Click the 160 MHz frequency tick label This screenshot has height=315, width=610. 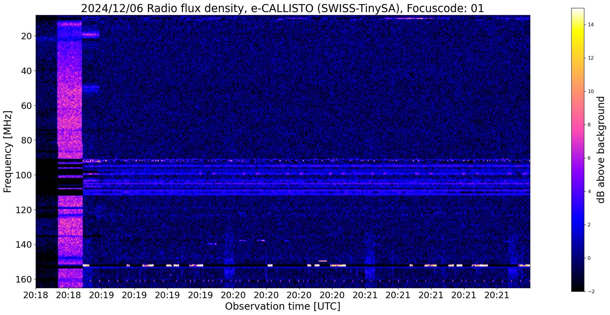point(24,279)
